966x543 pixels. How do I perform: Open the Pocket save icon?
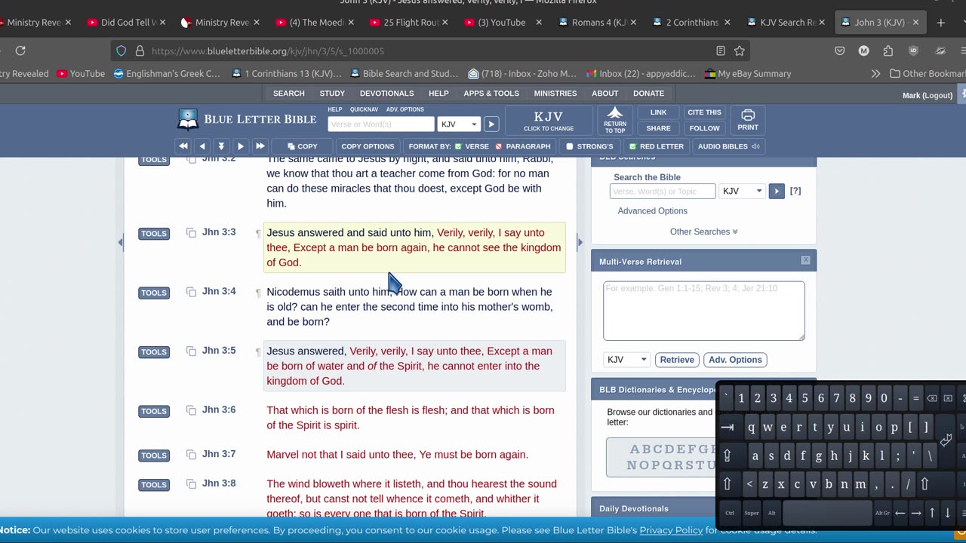[839, 51]
